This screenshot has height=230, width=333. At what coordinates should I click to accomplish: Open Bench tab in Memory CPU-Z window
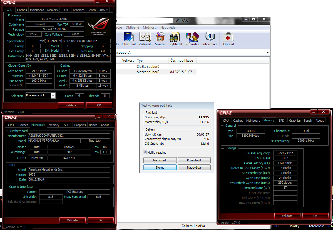[x=308, y=121]
